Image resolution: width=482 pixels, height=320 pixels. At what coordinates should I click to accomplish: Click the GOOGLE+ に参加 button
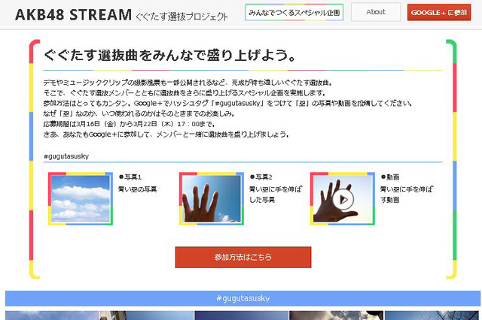click(x=439, y=13)
